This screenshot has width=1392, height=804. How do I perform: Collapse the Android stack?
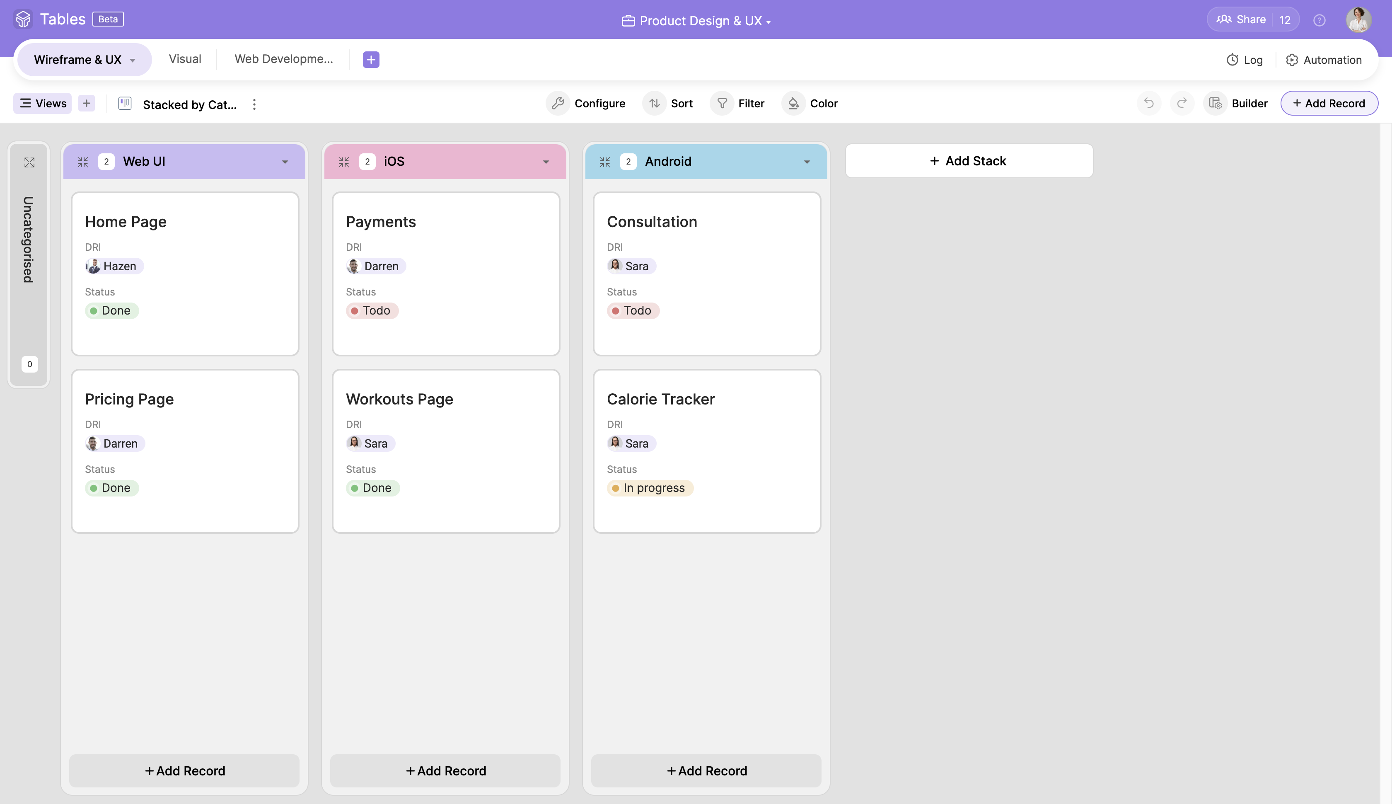pyautogui.click(x=605, y=162)
